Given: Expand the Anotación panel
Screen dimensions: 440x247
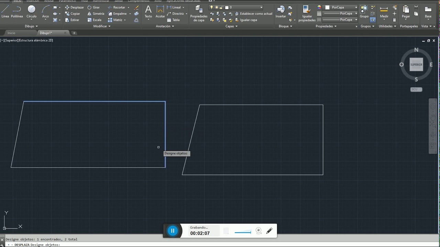Looking at the screenshot, I should (x=165, y=26).
